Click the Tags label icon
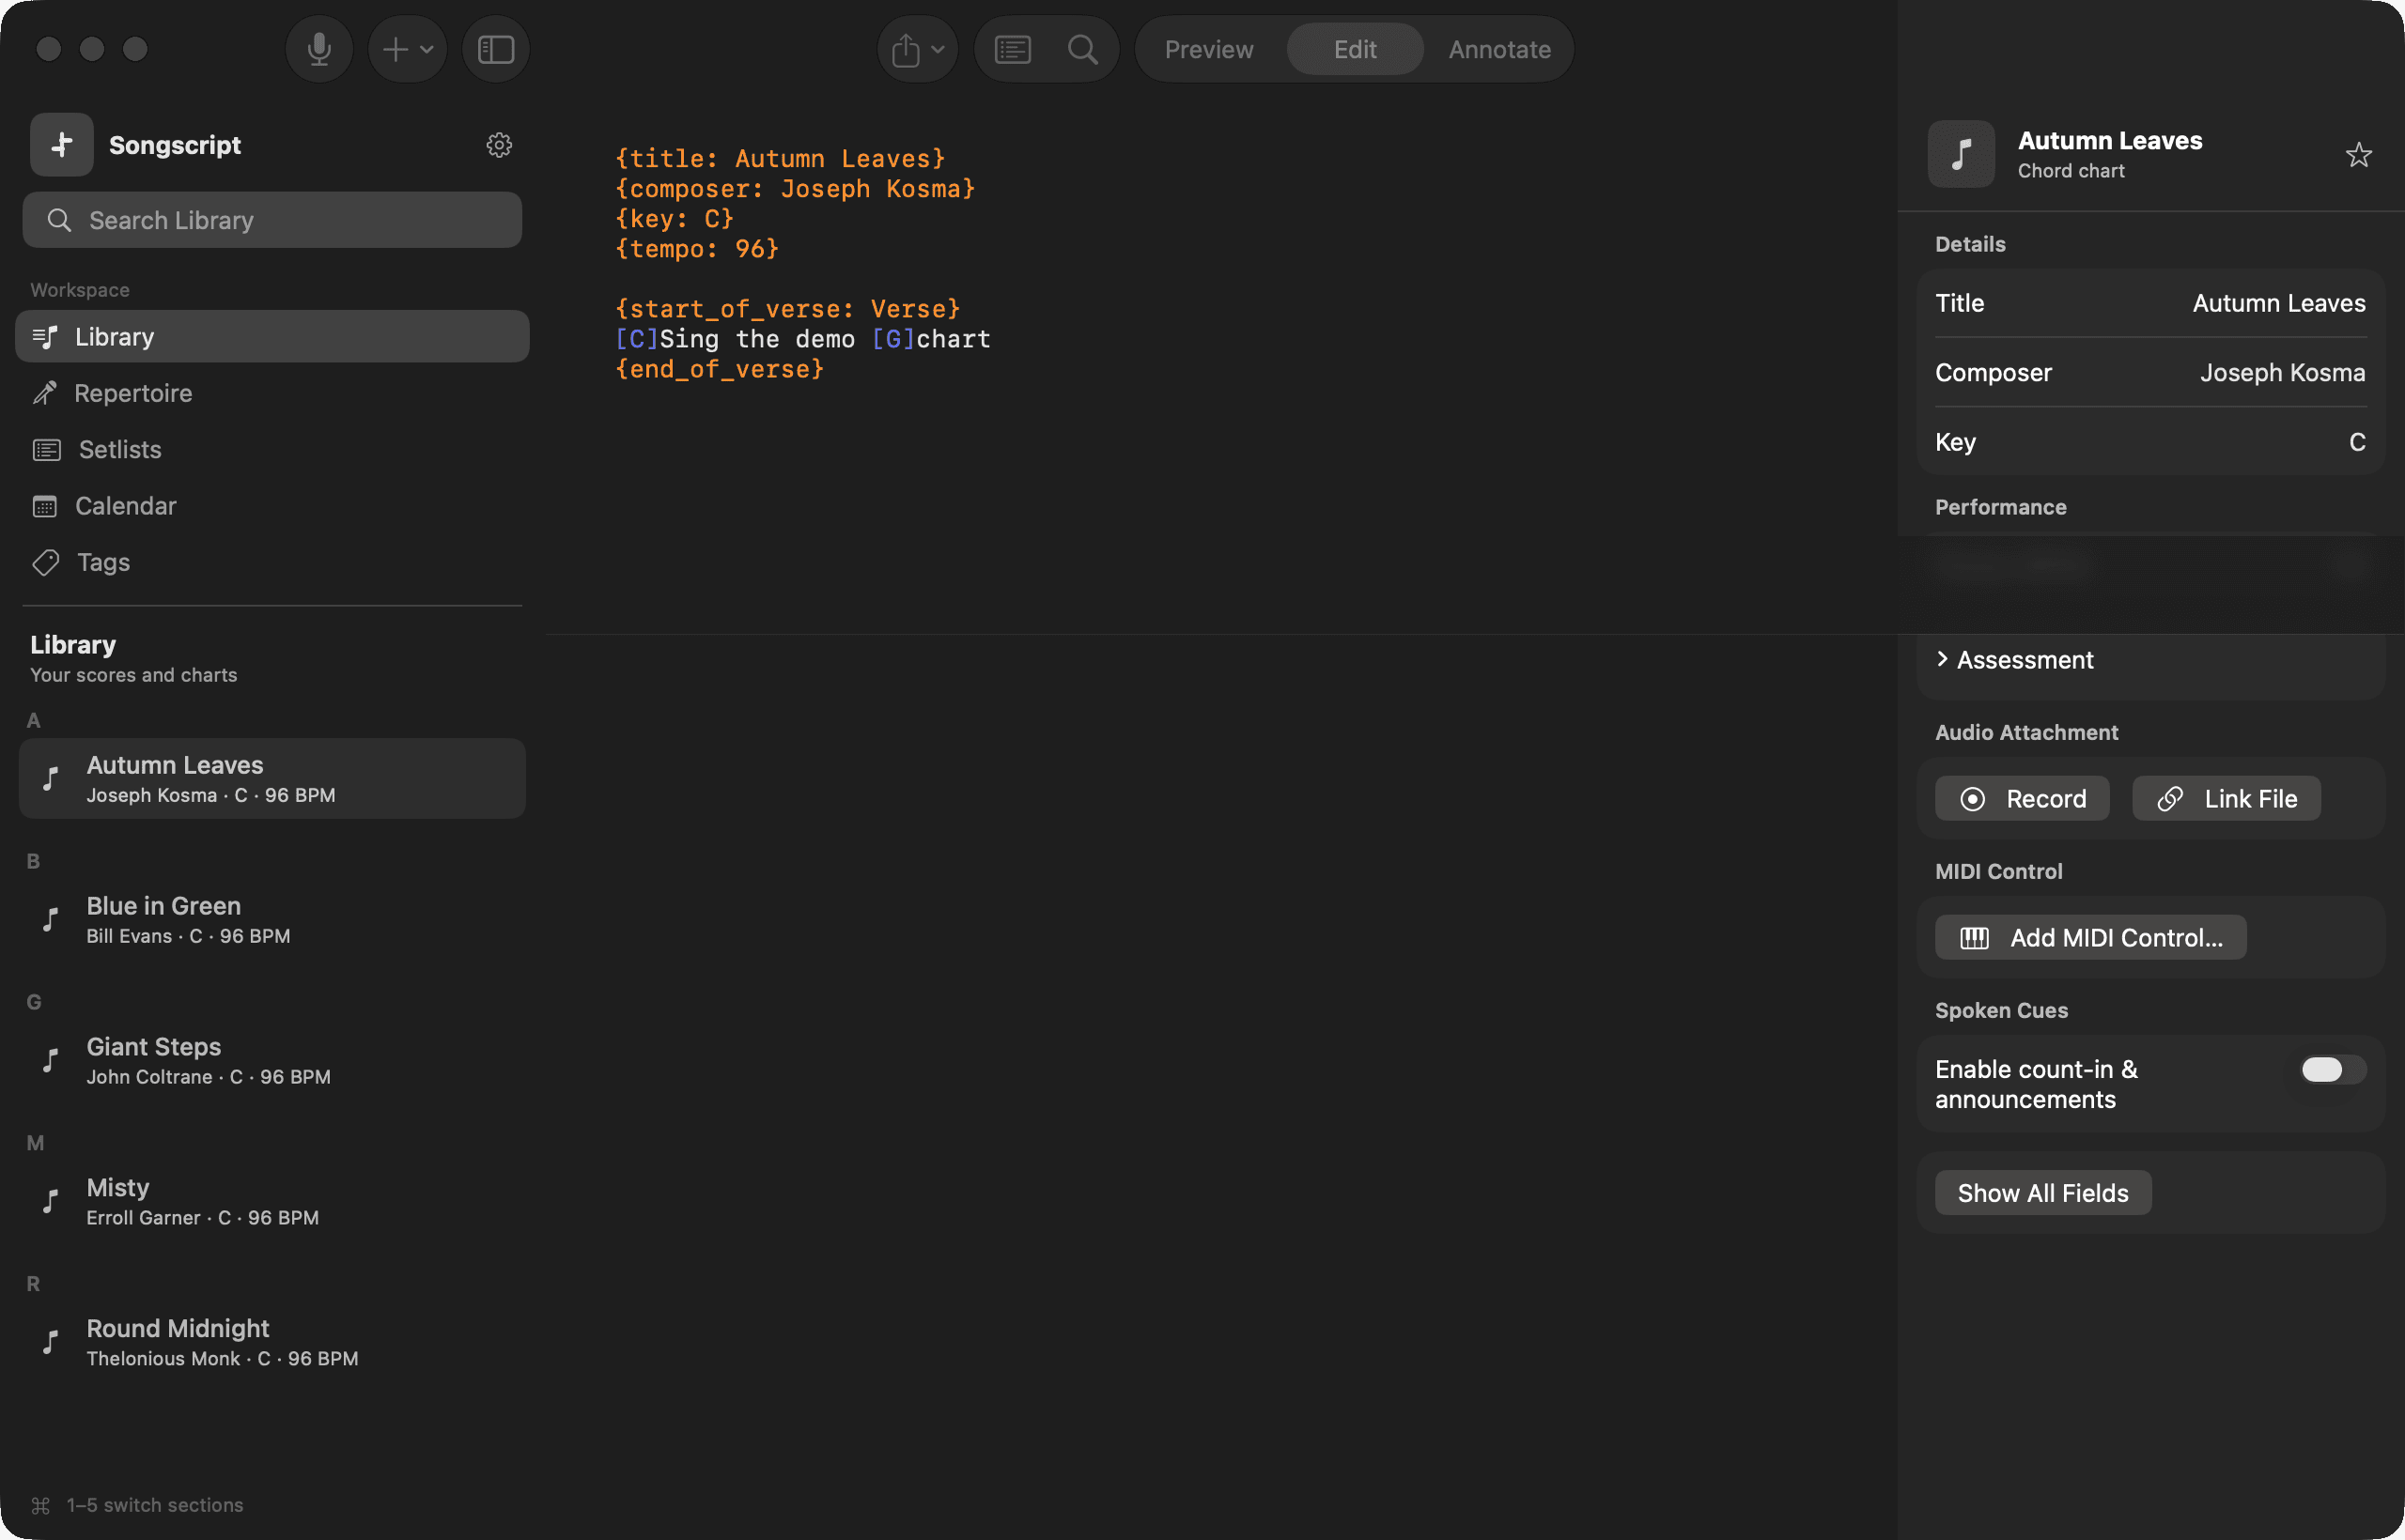Screen dimensions: 2405x1540 point(46,562)
